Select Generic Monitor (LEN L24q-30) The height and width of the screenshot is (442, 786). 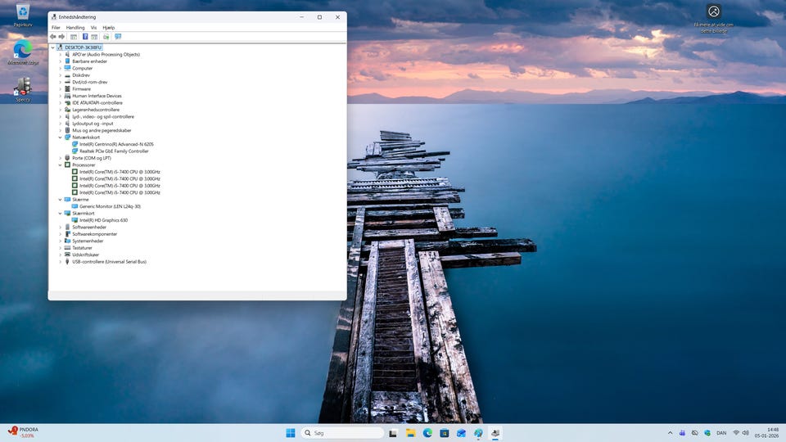coord(110,206)
